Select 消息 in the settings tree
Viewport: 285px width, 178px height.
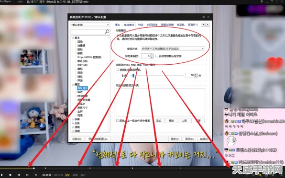[80, 77]
